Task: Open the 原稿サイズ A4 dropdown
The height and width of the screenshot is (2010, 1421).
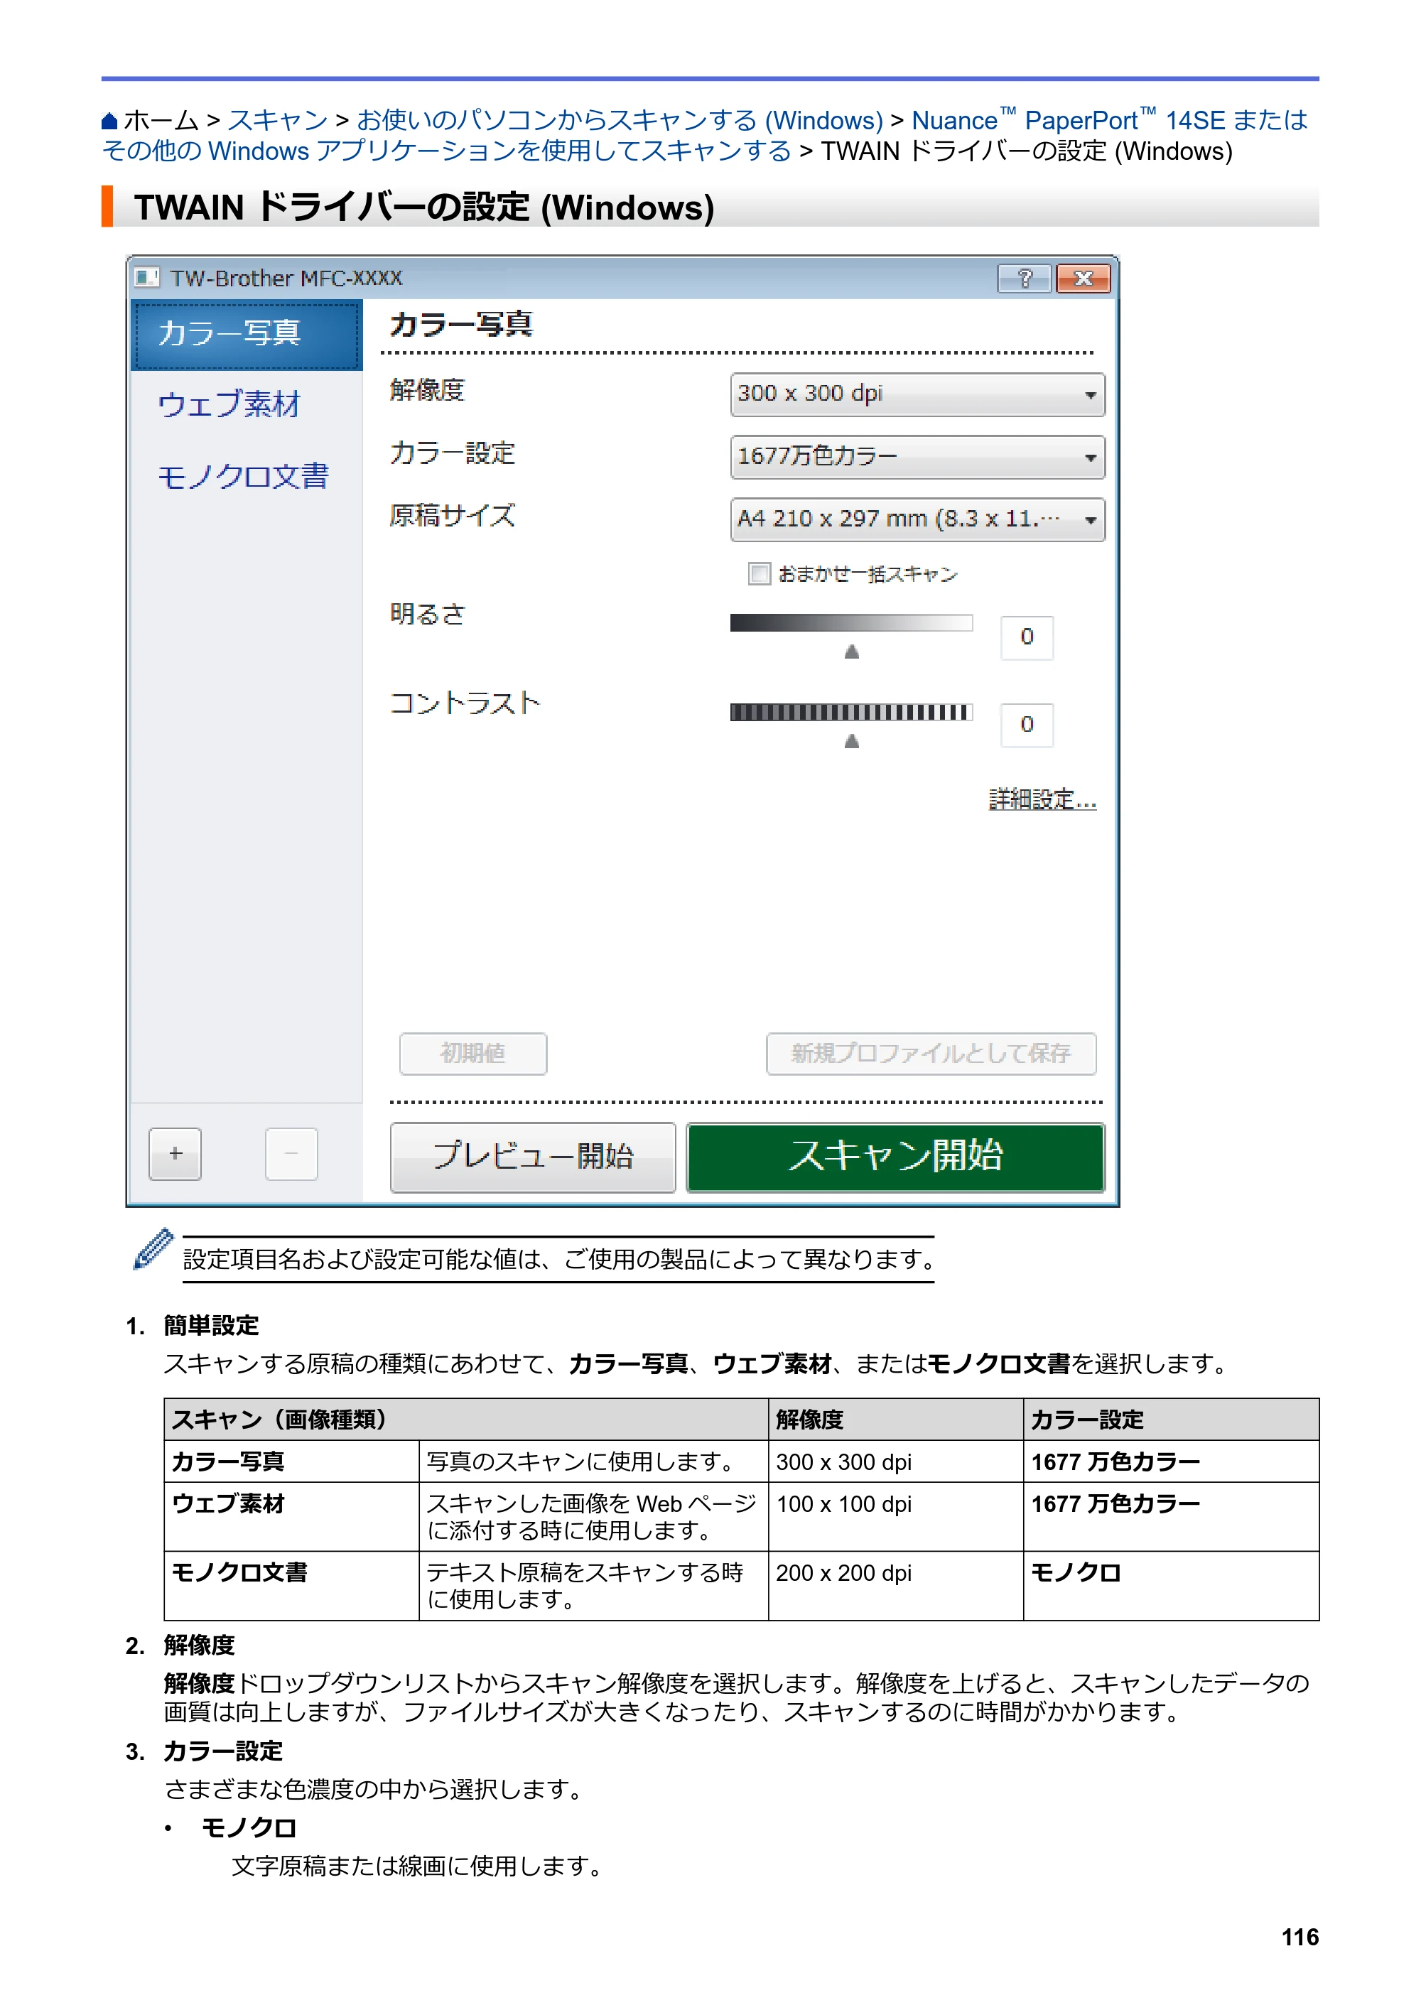Action: pos(917,520)
